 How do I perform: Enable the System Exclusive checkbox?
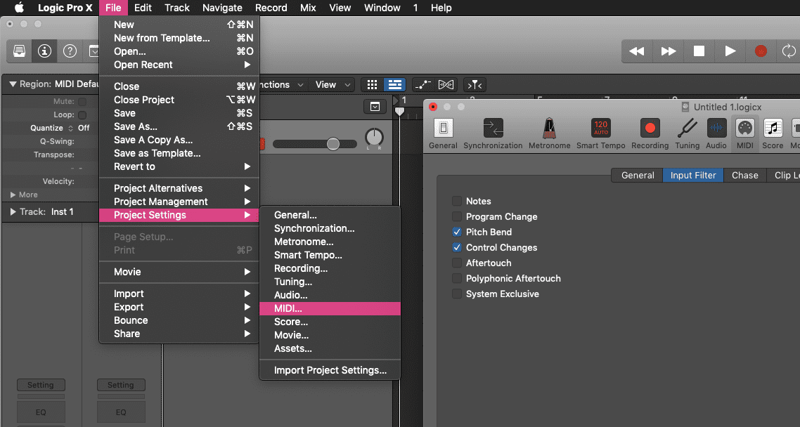pos(457,294)
